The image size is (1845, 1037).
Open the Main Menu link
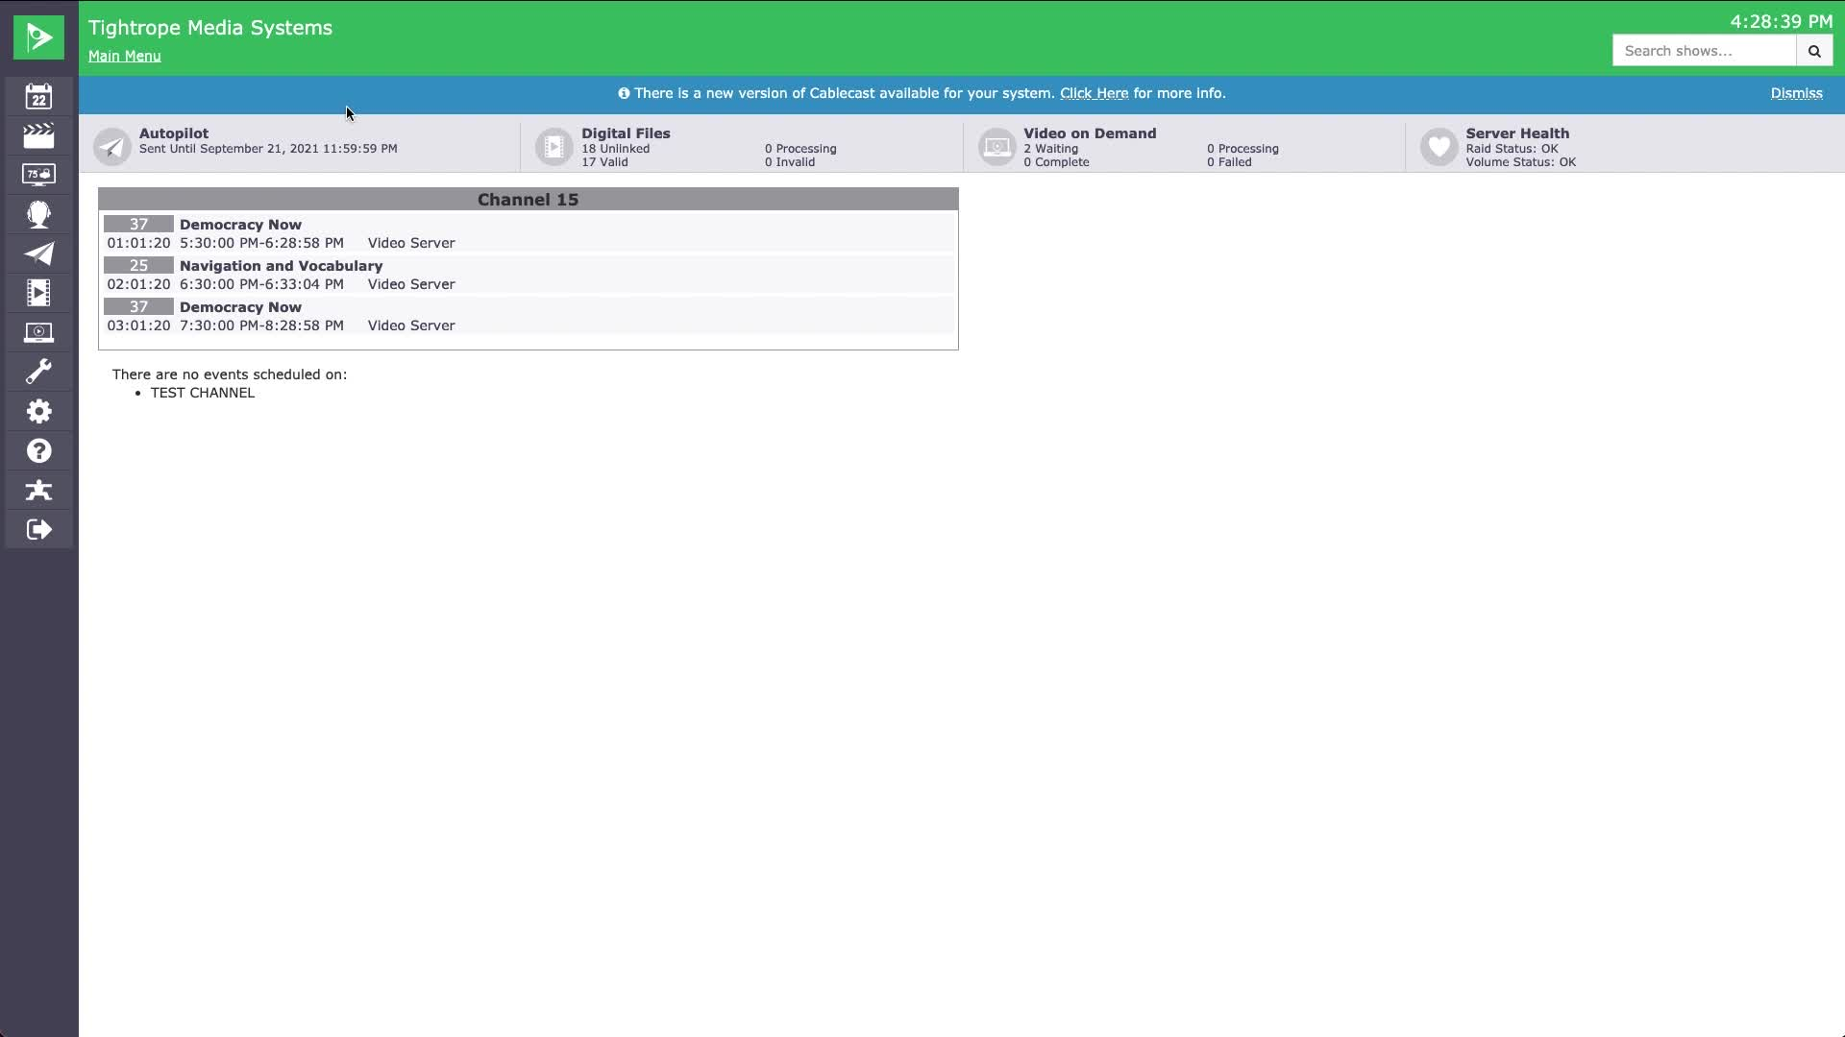click(x=125, y=56)
